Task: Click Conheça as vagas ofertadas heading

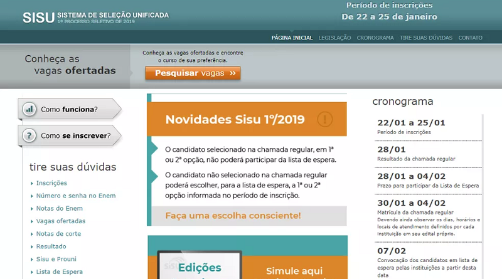Action: pos(70,65)
